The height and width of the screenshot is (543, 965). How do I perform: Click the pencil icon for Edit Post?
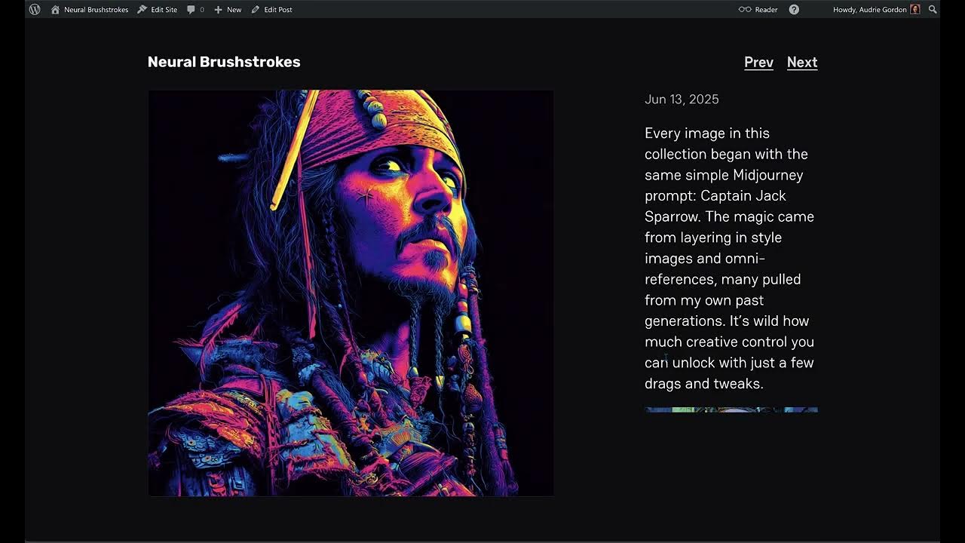[x=256, y=10]
